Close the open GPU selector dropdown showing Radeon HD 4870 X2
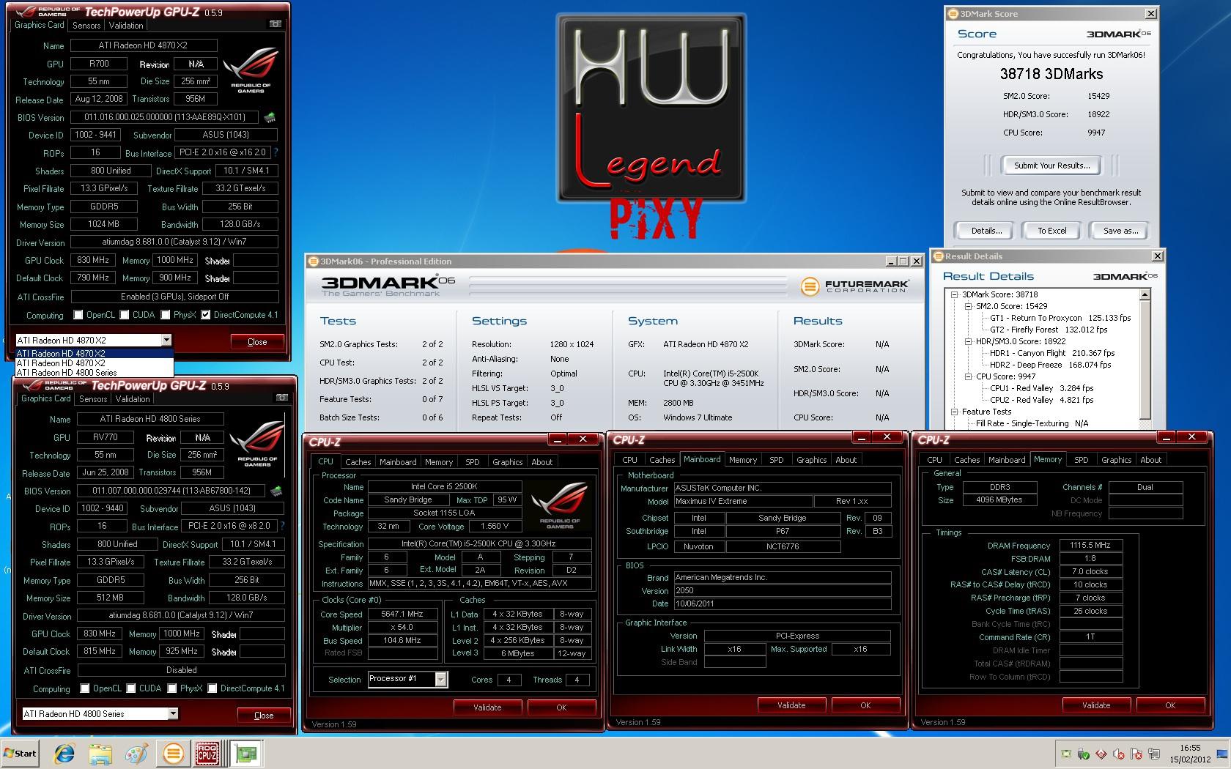 166,340
